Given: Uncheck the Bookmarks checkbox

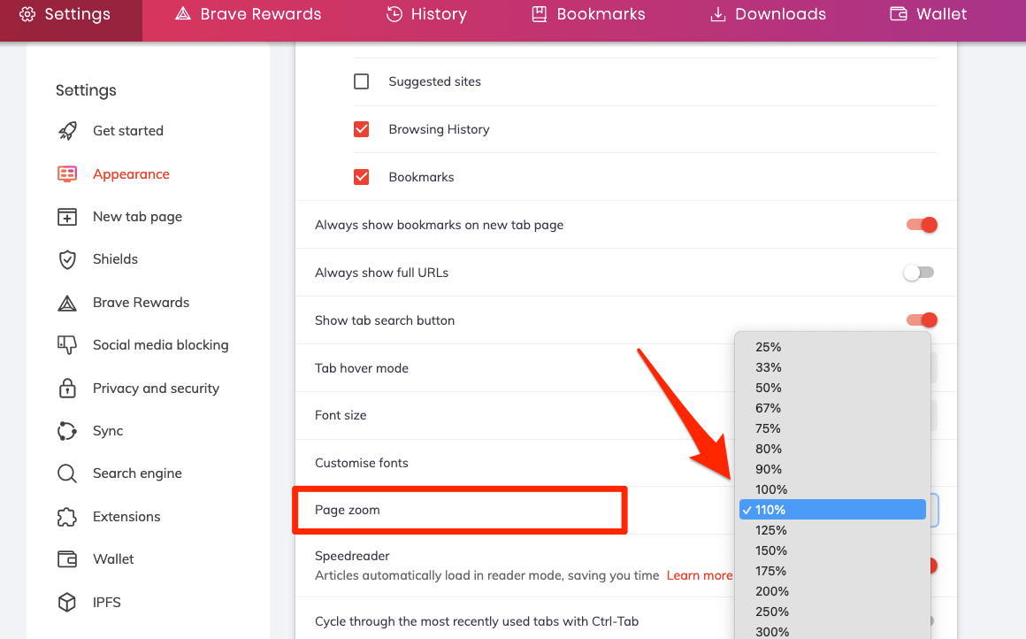Looking at the screenshot, I should point(361,177).
